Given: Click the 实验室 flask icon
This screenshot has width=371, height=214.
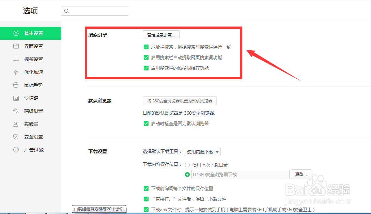Looking at the screenshot, I should [16, 124].
